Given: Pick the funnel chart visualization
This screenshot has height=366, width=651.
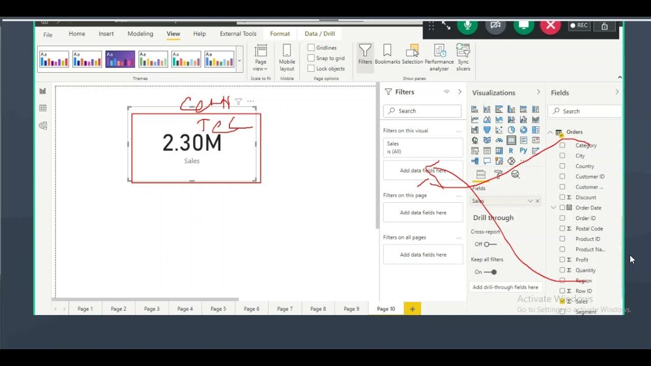Looking at the screenshot, I should pos(487,130).
